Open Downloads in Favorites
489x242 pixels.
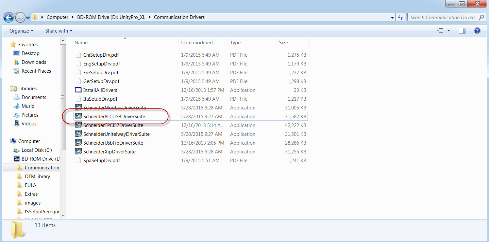pos(34,62)
